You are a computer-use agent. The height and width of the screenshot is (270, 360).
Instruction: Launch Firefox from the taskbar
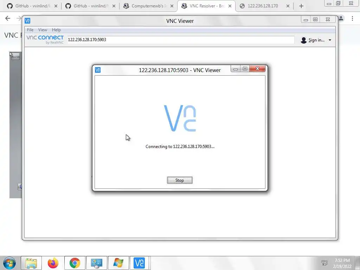tap(53, 263)
